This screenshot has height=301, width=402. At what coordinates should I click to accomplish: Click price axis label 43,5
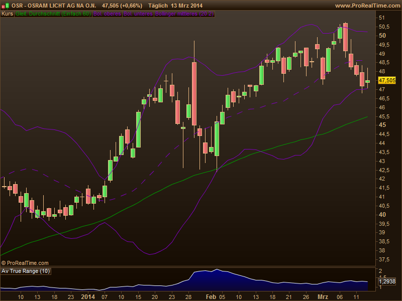384,152
